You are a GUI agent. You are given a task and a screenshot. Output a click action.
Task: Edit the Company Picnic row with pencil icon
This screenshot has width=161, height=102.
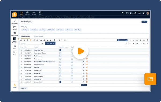(83, 82)
